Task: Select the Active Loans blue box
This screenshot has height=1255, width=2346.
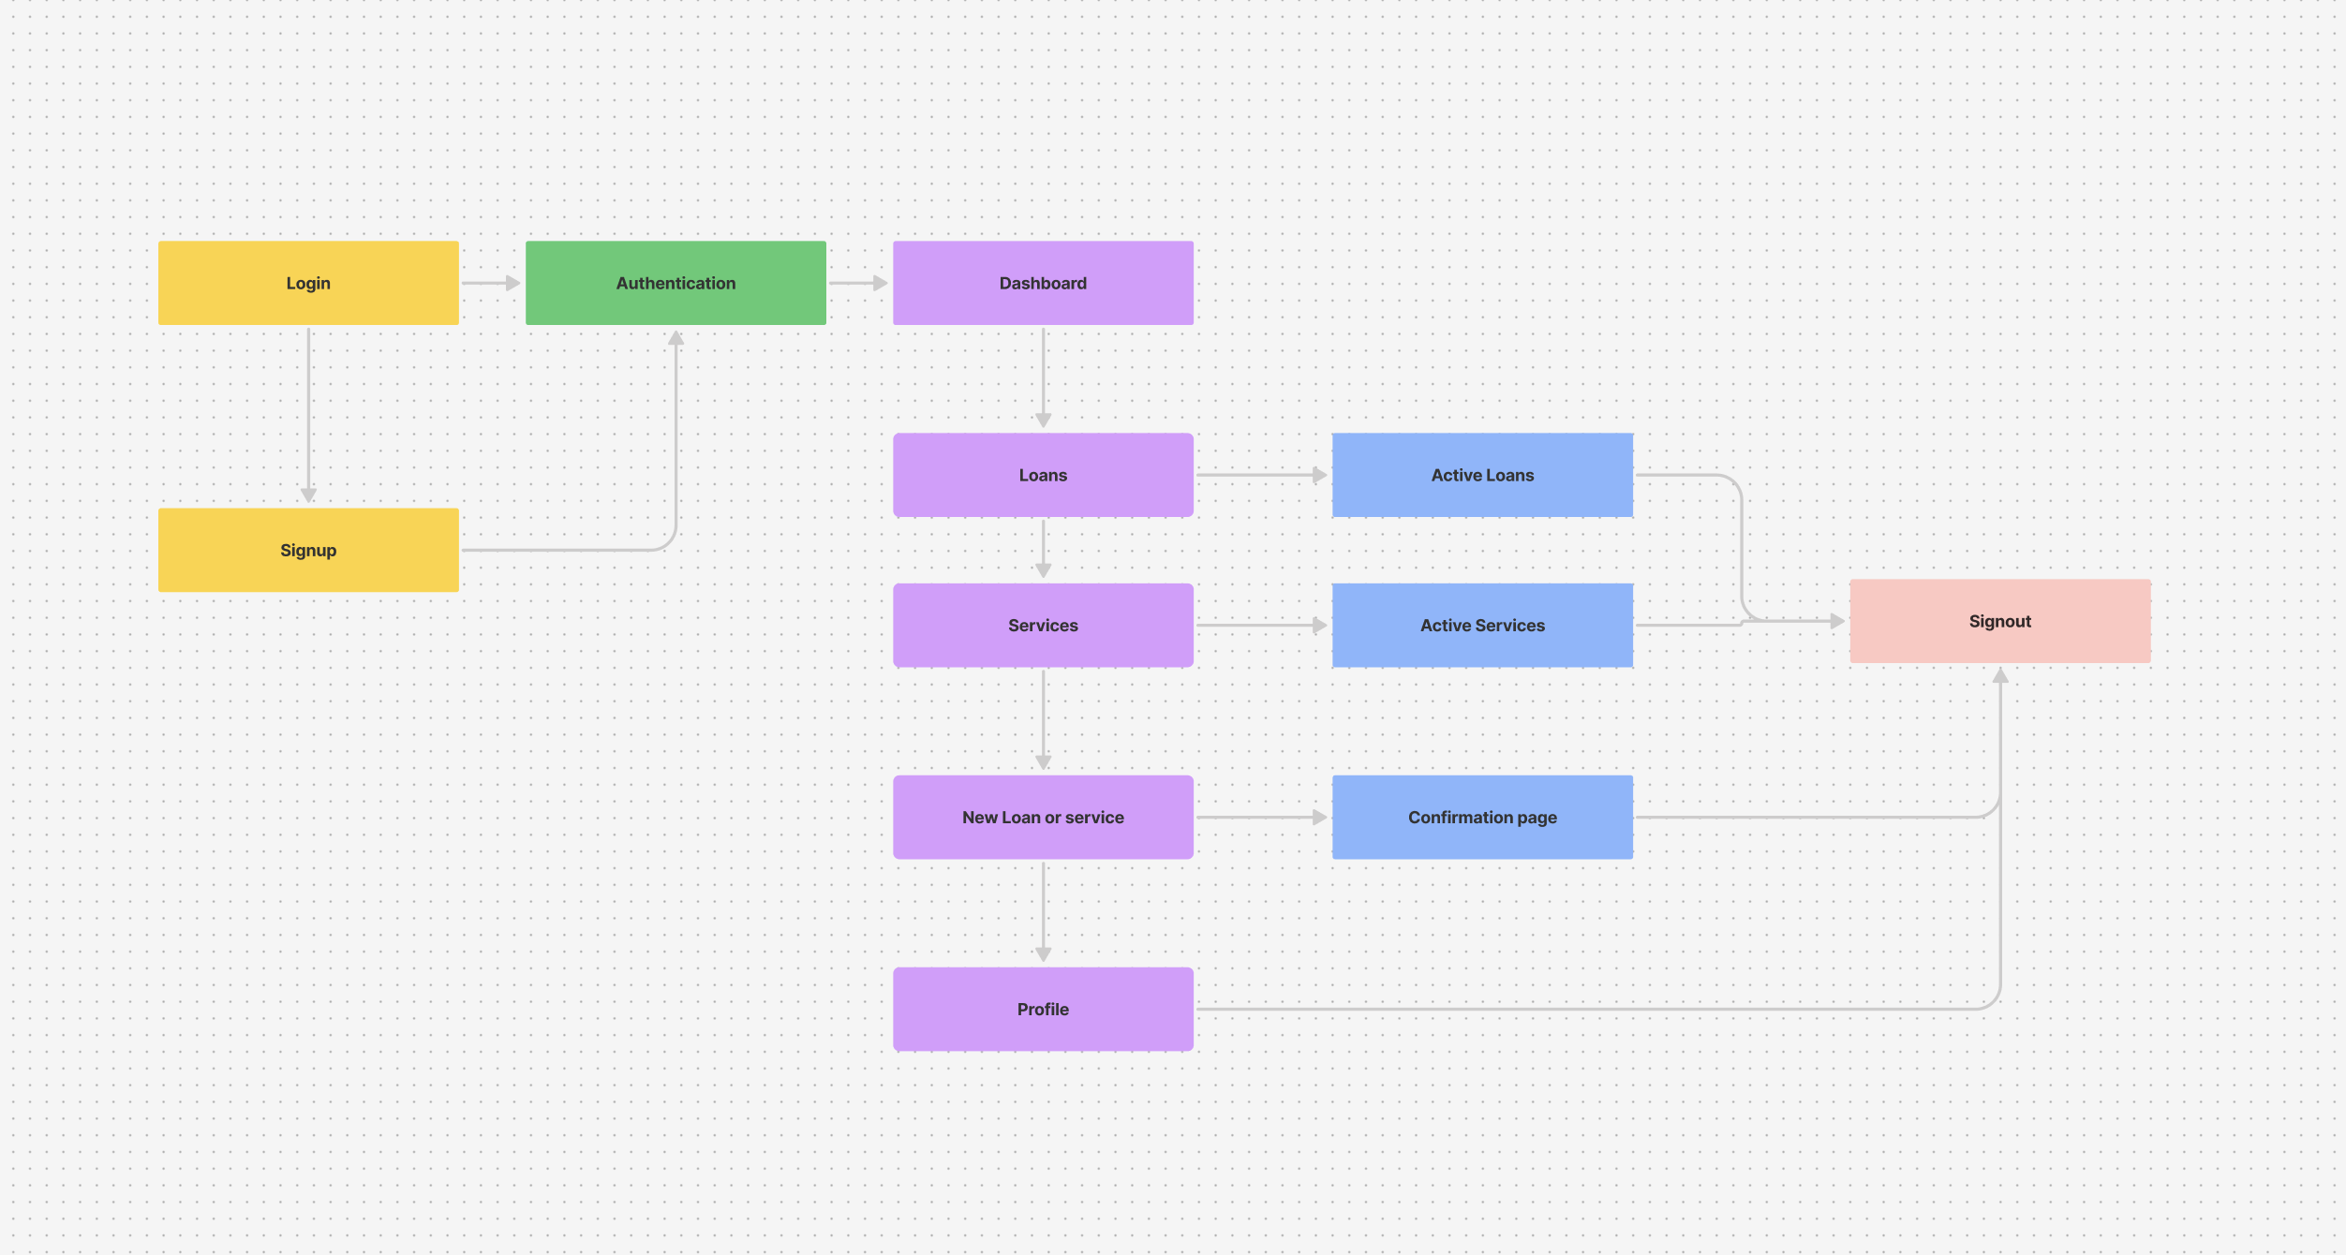Action: [1482, 475]
